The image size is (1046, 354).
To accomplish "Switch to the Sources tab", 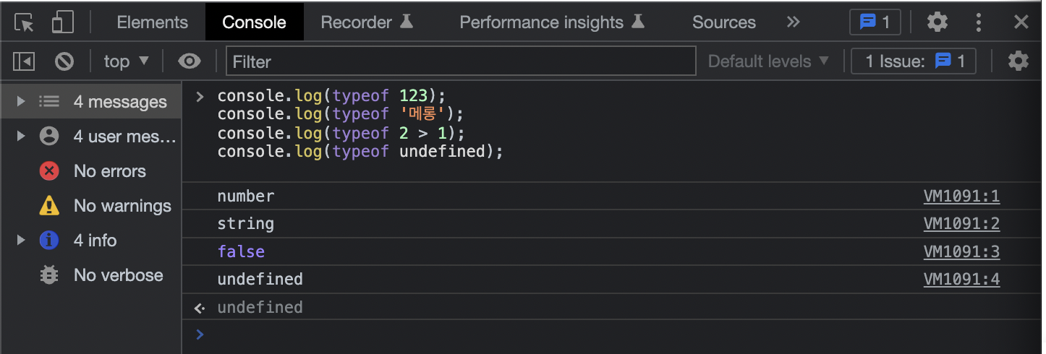I will coord(724,22).
